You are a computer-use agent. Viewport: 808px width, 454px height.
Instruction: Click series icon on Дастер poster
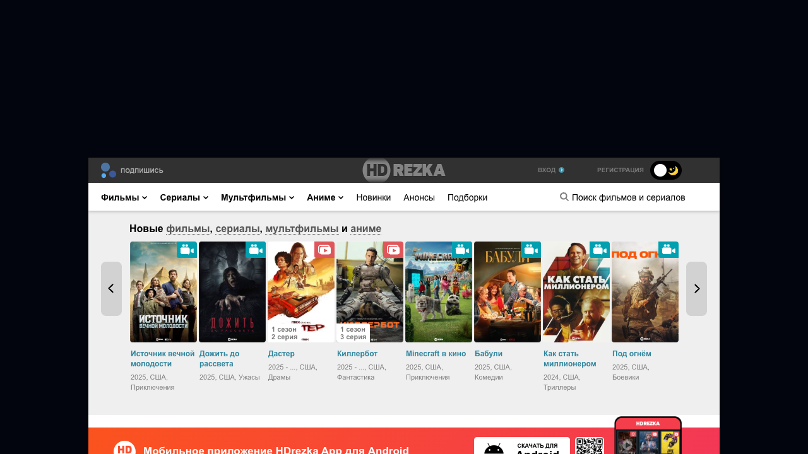coord(324,250)
